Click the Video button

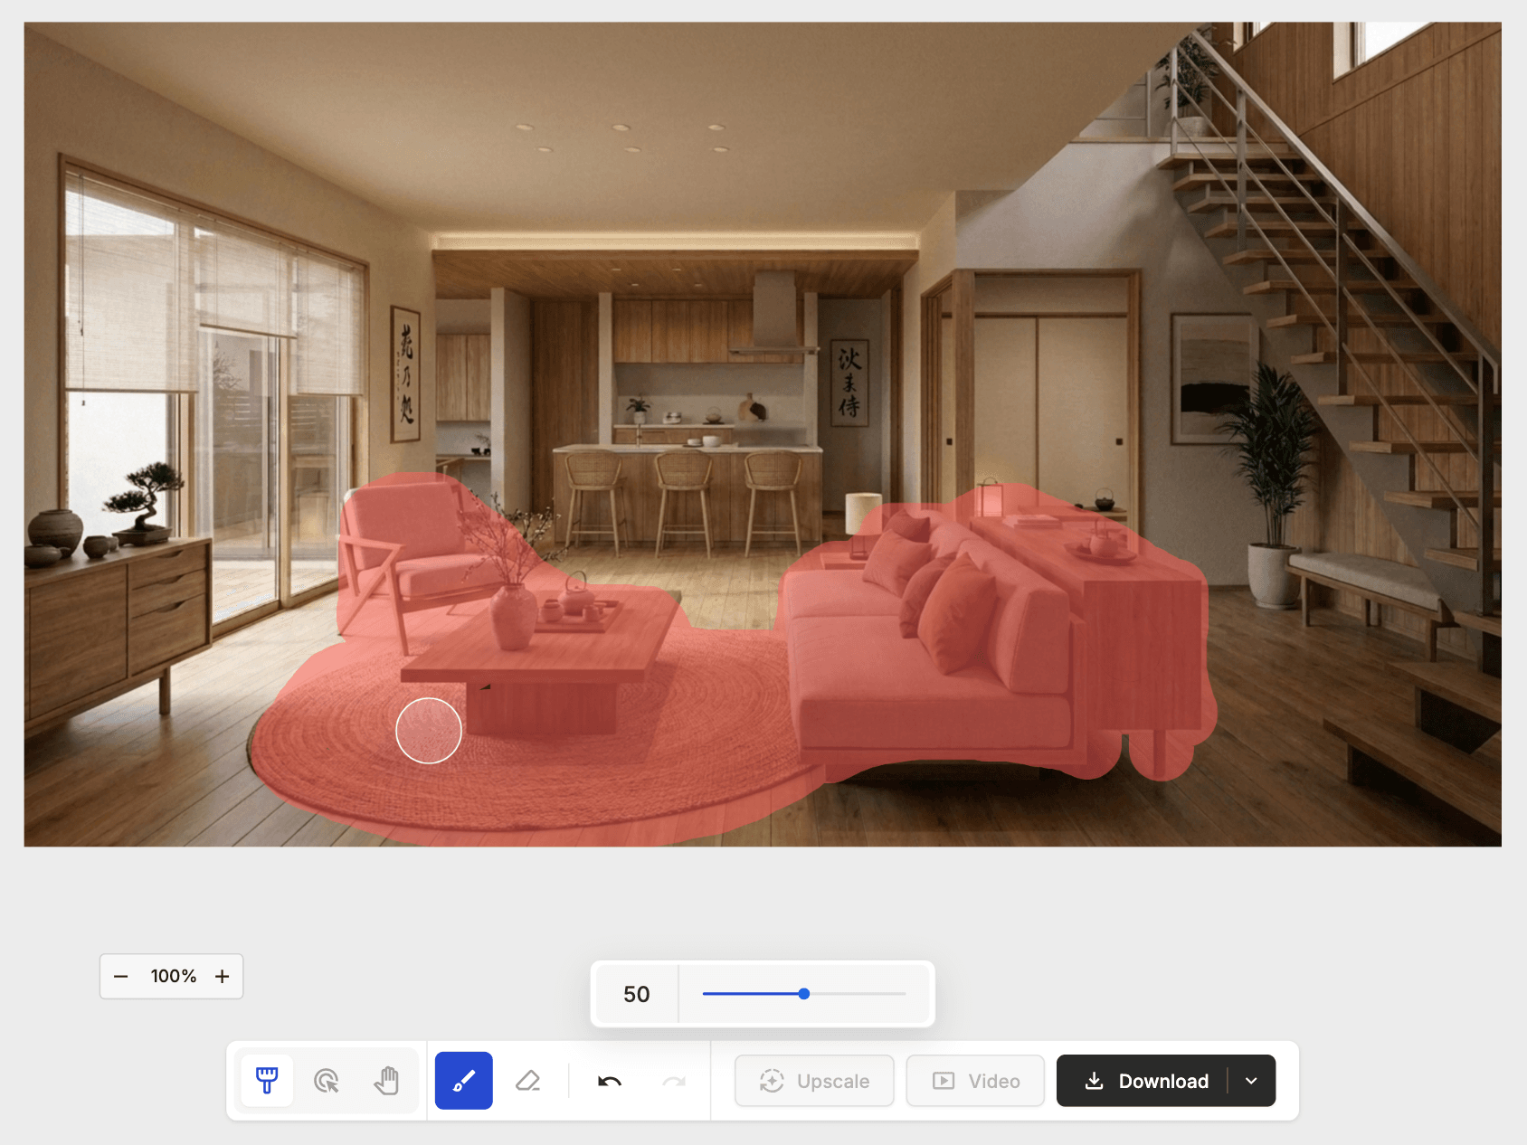point(975,1081)
